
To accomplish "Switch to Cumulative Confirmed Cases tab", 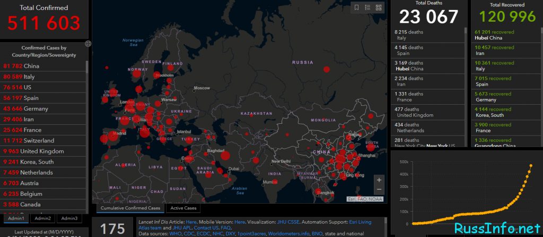I will click(130, 208).
